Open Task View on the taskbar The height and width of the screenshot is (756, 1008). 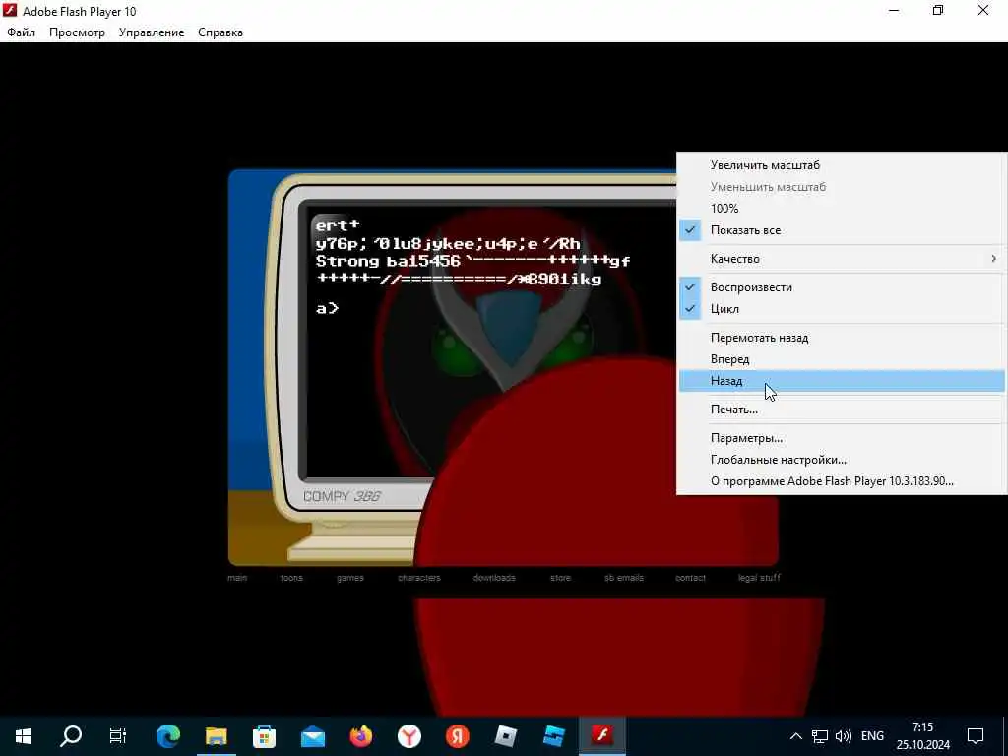(118, 735)
